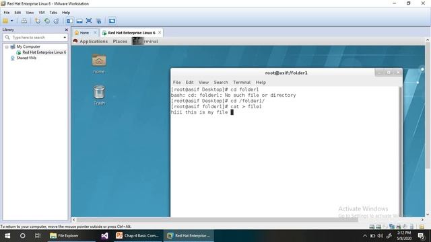Click the hard disk status bar icon
Screen dimensions: 431x242
click(x=372, y=227)
